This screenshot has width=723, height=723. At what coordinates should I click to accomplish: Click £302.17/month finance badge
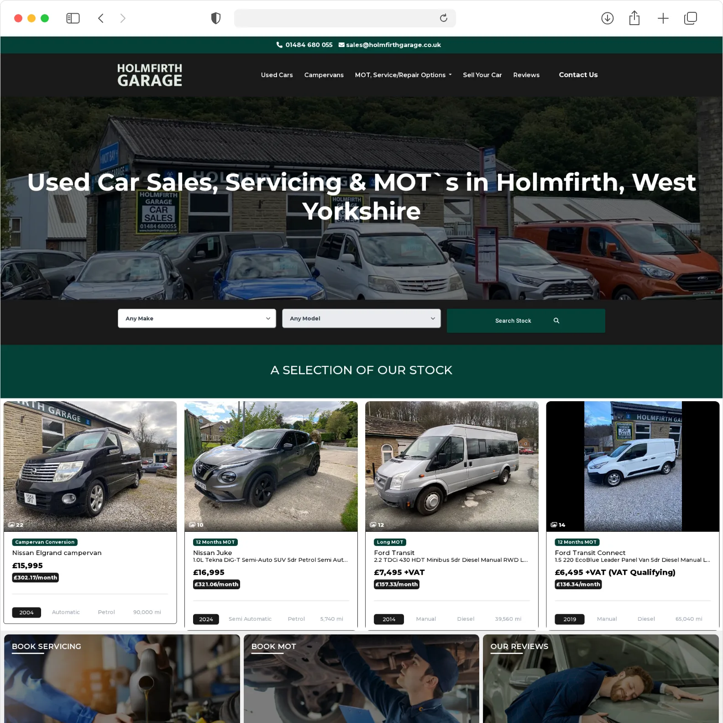click(x=36, y=577)
